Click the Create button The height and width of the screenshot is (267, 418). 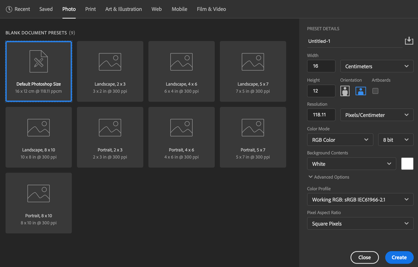coord(399,257)
